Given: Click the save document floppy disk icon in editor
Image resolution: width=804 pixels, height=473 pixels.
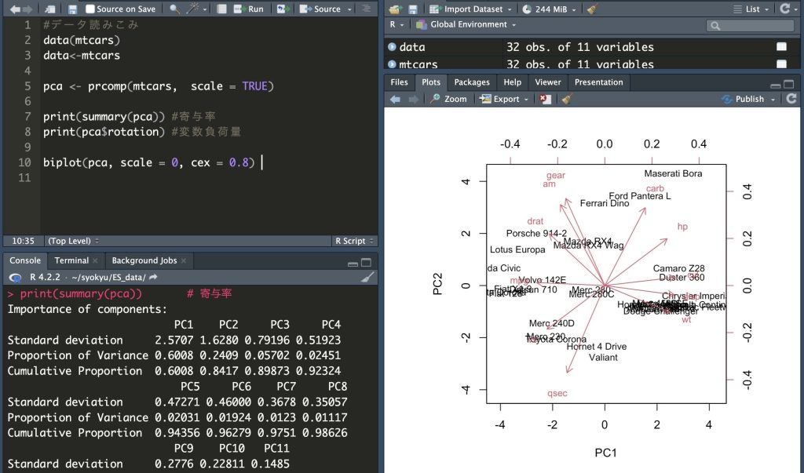Looking at the screenshot, I should (x=72, y=9).
